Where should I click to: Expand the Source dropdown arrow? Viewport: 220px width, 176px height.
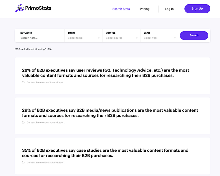137,38
